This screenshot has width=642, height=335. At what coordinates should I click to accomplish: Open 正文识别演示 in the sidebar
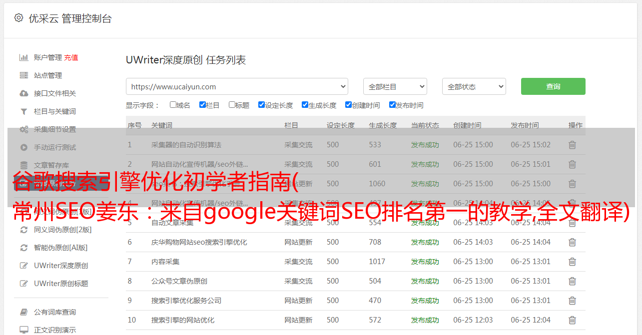pyautogui.click(x=55, y=330)
